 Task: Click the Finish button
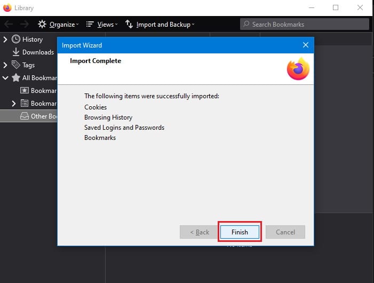pos(240,232)
